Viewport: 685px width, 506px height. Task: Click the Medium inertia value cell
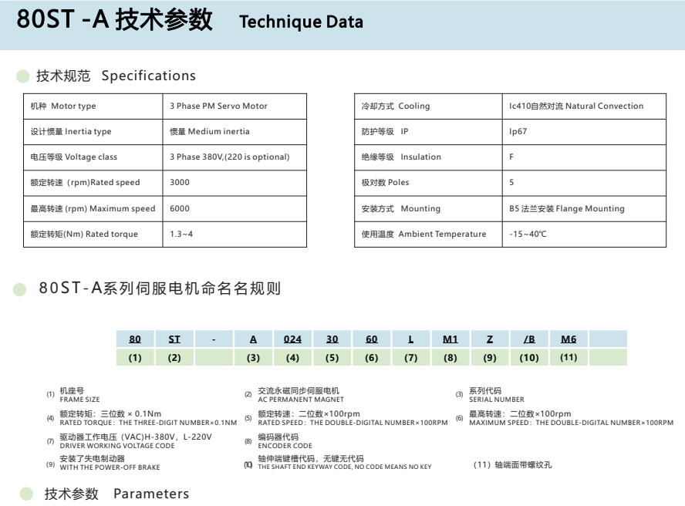(x=210, y=132)
